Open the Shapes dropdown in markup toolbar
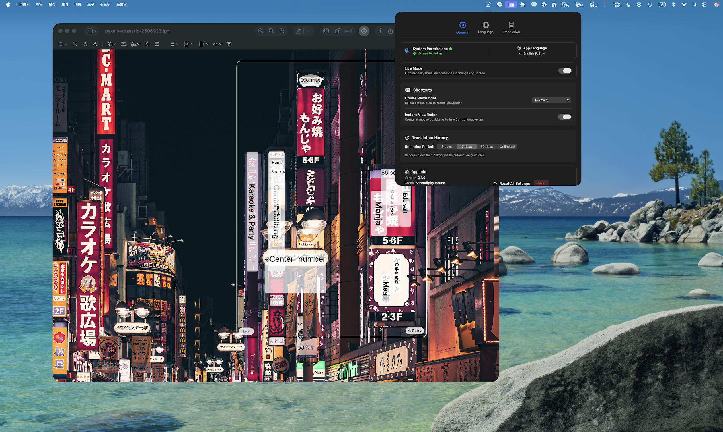Screen dimensions: 723x432 coord(112,44)
